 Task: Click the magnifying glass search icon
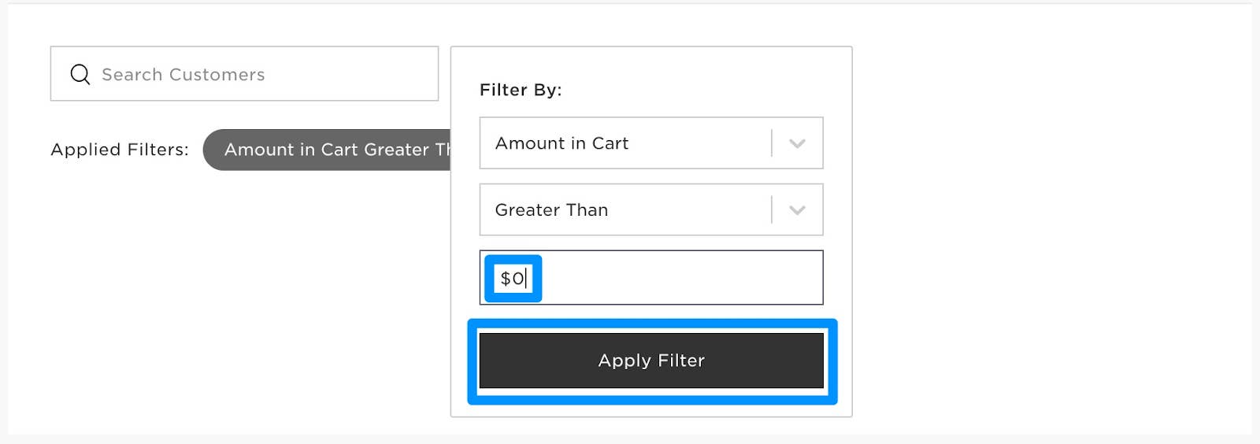click(80, 75)
